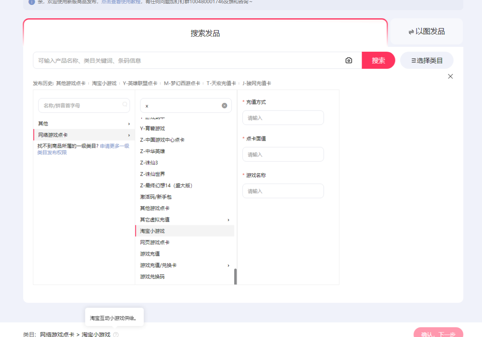
Task: Switch to the 以图发品 tab
Action: [426, 31]
